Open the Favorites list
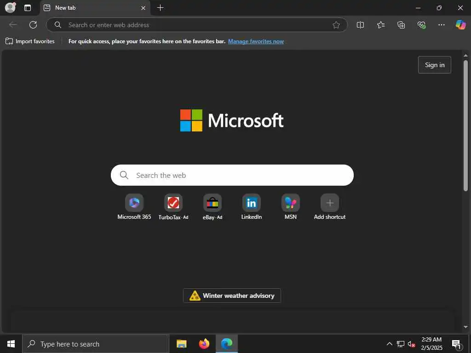The height and width of the screenshot is (353, 471). pos(380,25)
